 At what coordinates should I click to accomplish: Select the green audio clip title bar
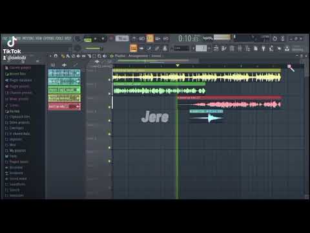[x=159, y=84]
